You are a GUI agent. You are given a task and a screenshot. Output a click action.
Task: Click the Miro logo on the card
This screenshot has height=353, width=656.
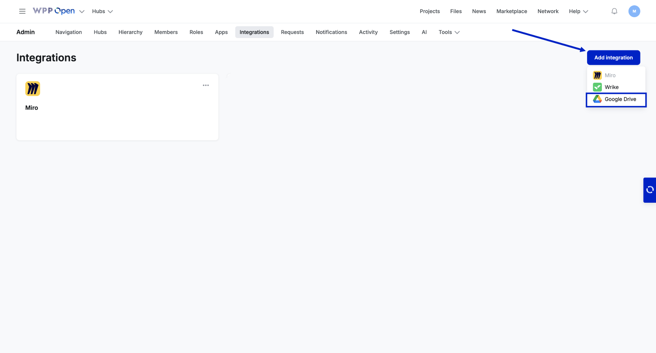click(x=33, y=88)
